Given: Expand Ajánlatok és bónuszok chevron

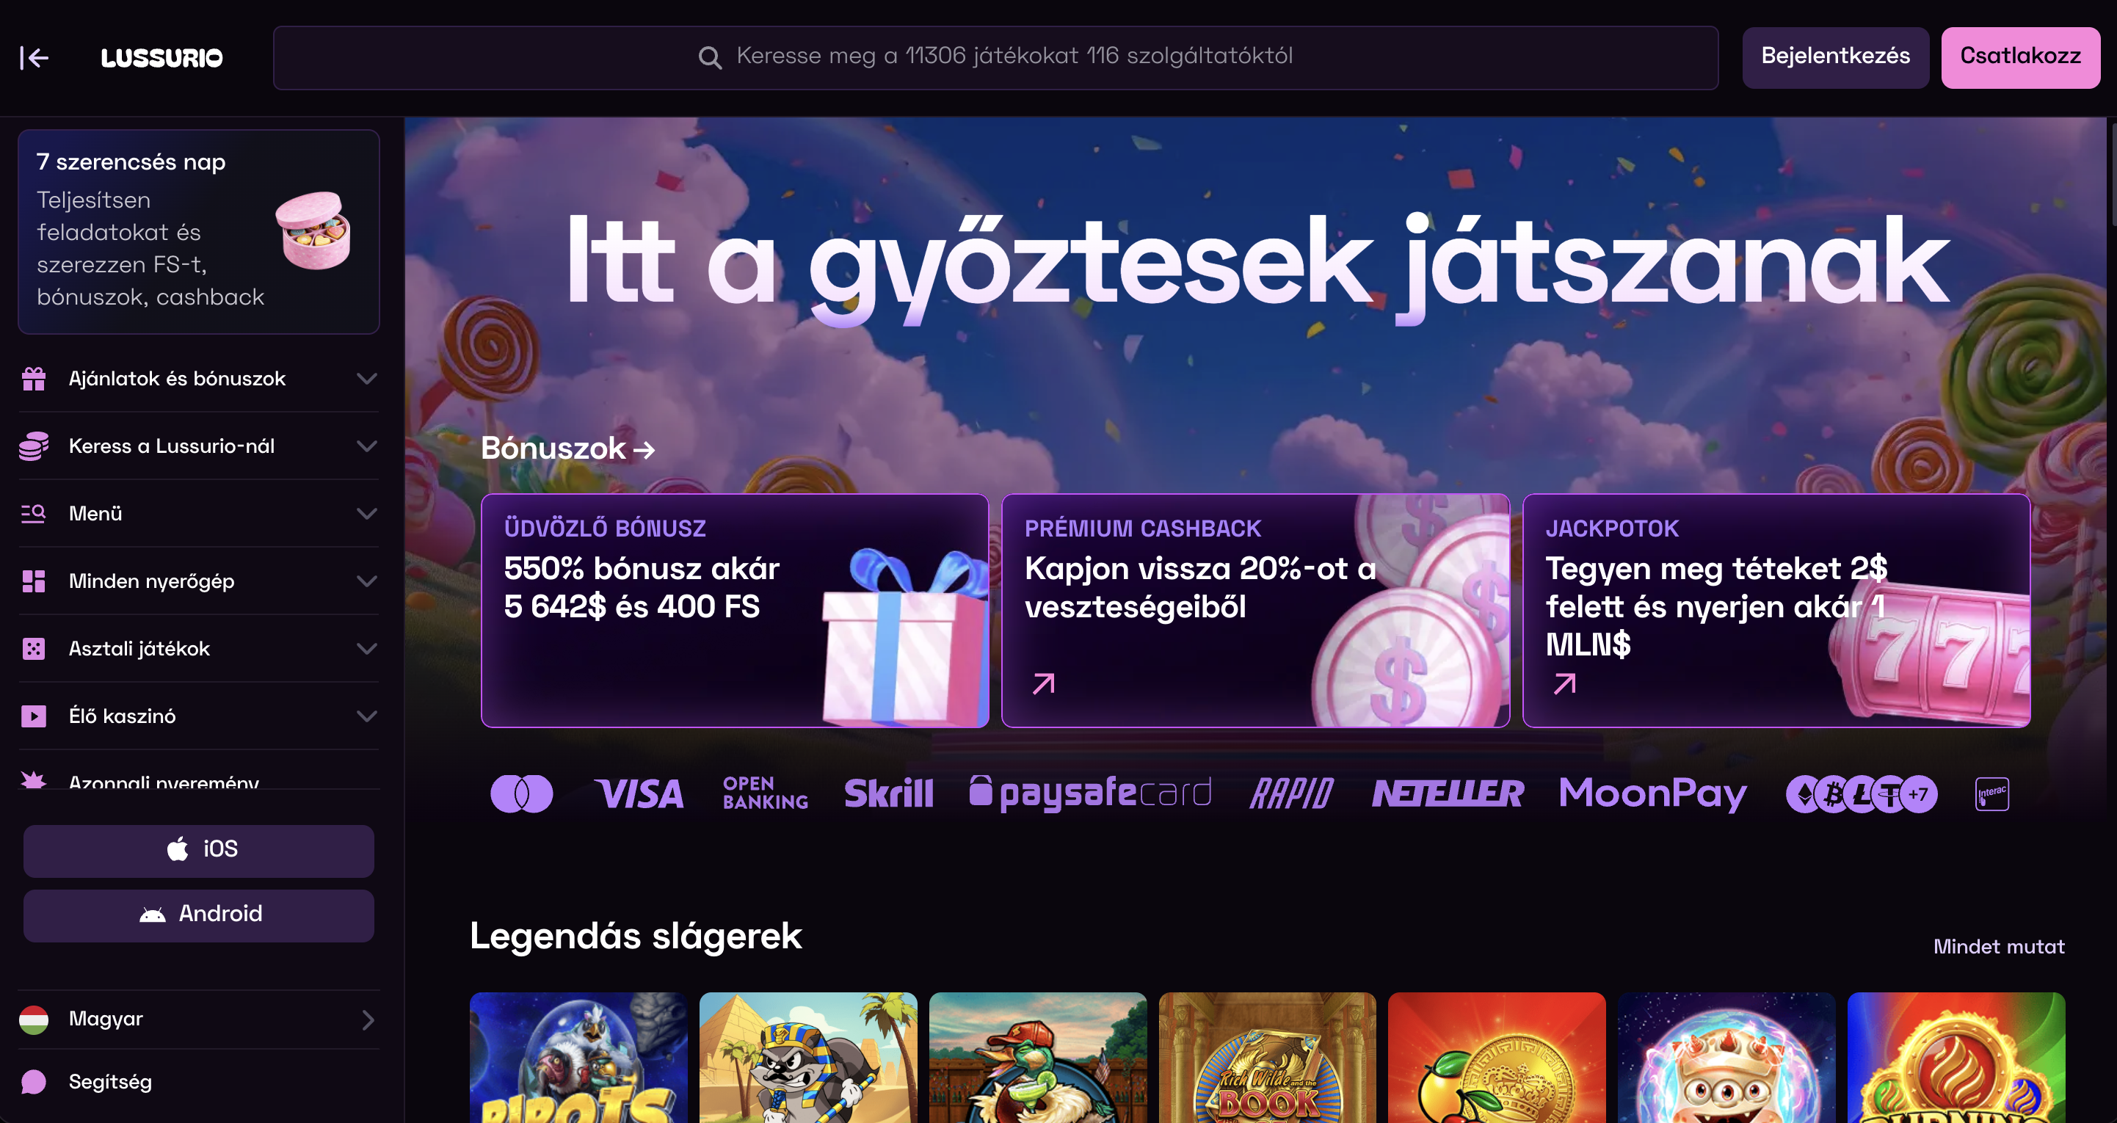Looking at the screenshot, I should [x=366, y=379].
